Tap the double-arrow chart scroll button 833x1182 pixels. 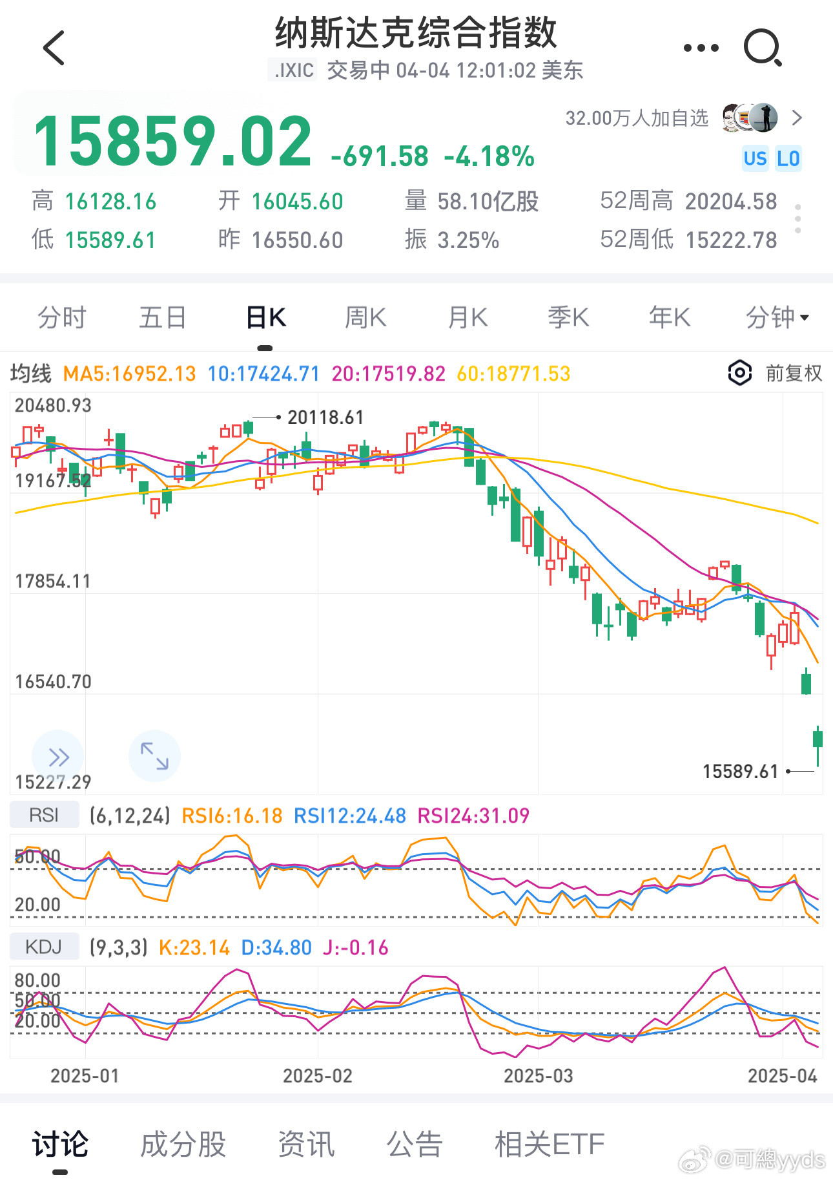(x=57, y=756)
